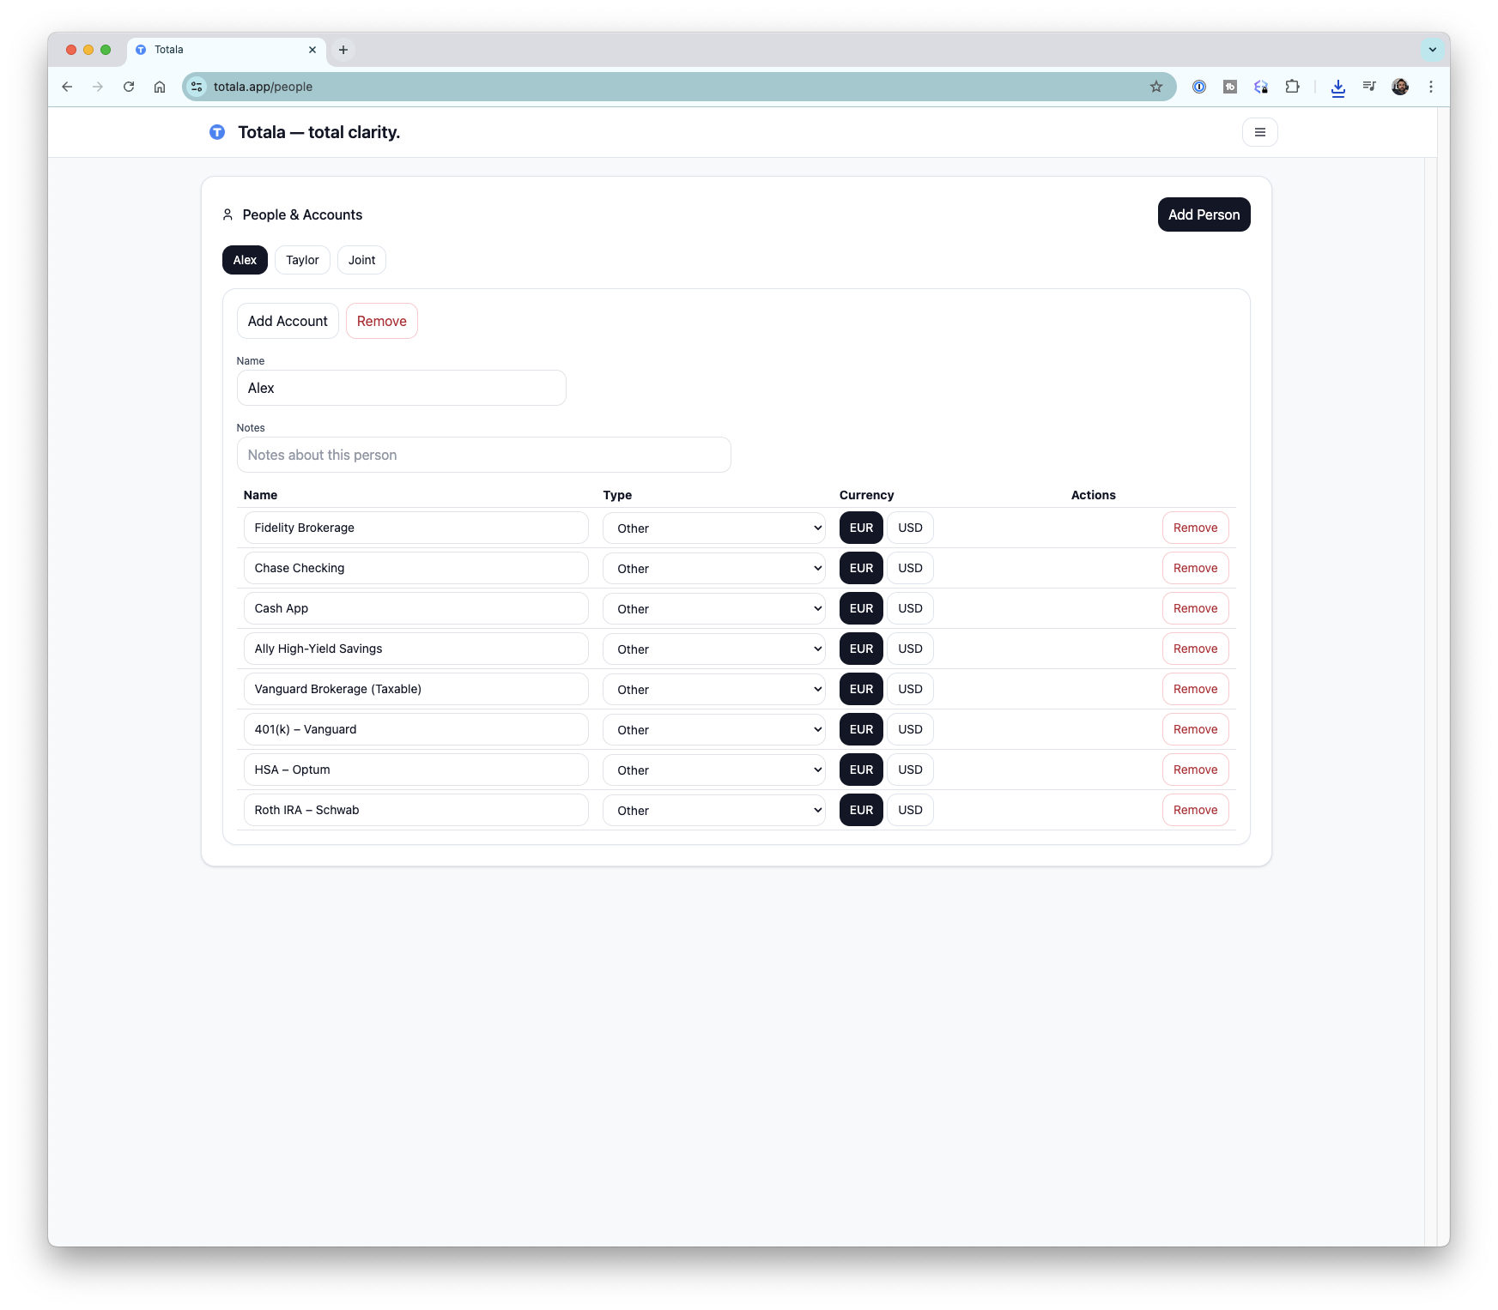1498x1310 pixels.
Task: Click the Add Person button
Action: click(x=1204, y=214)
